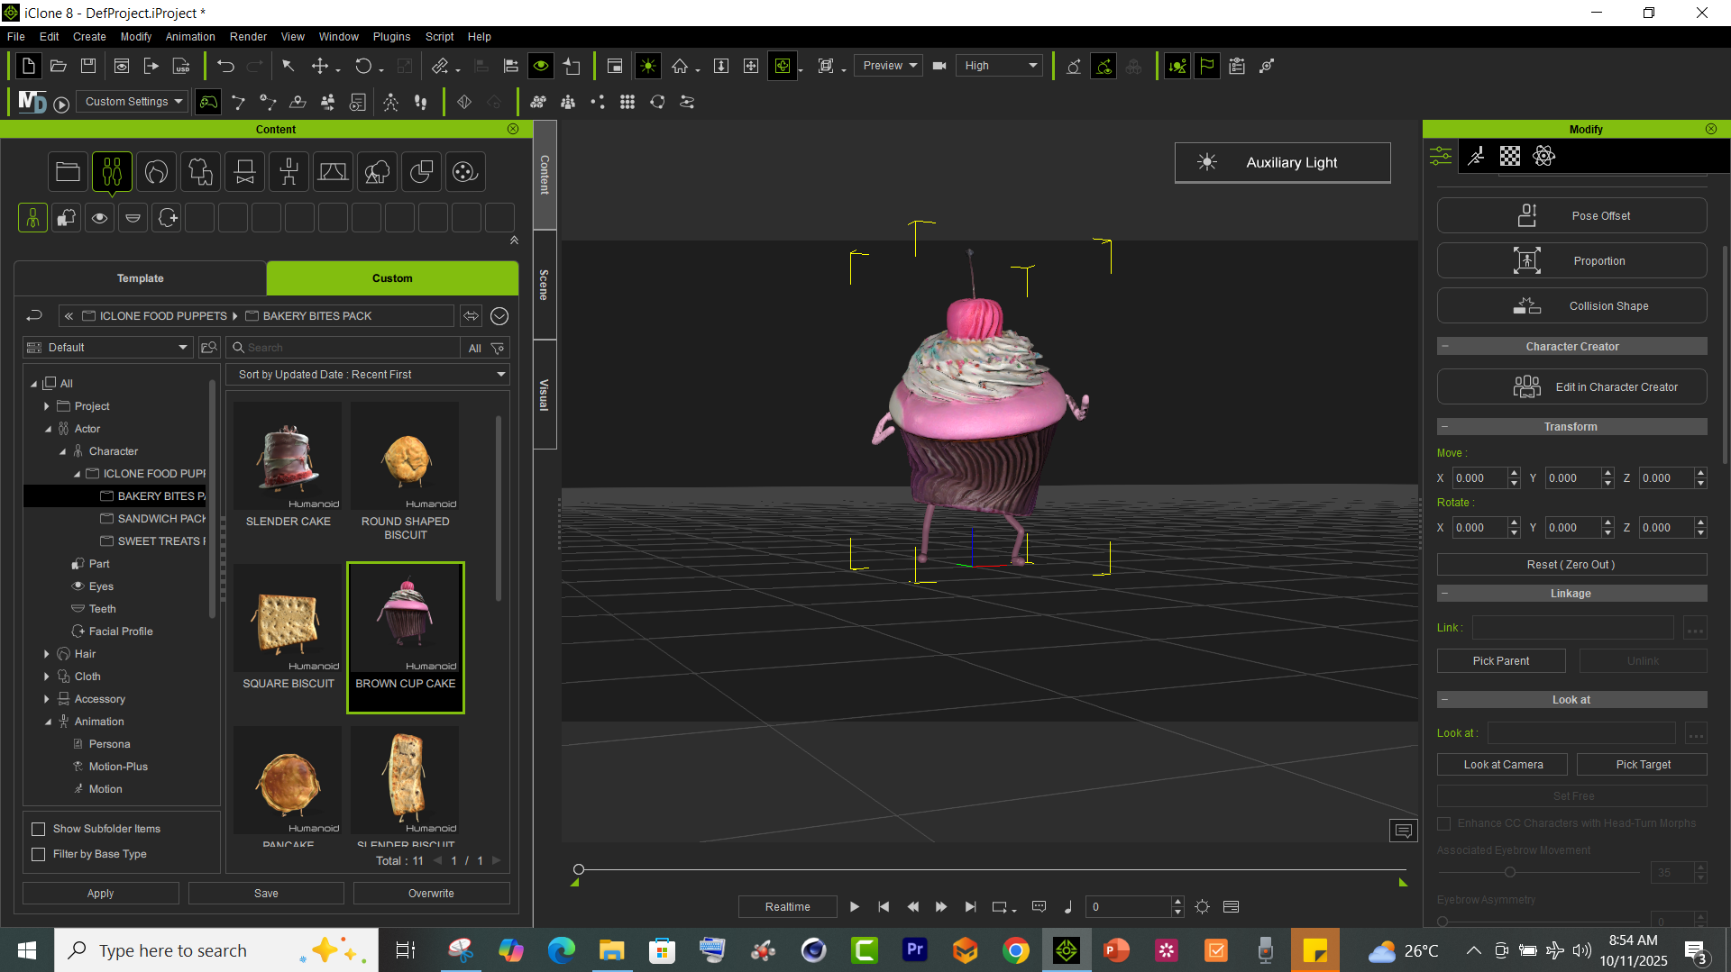Open the Animation menu
Screen dimensions: 1731x972
pyautogui.click(x=190, y=37)
